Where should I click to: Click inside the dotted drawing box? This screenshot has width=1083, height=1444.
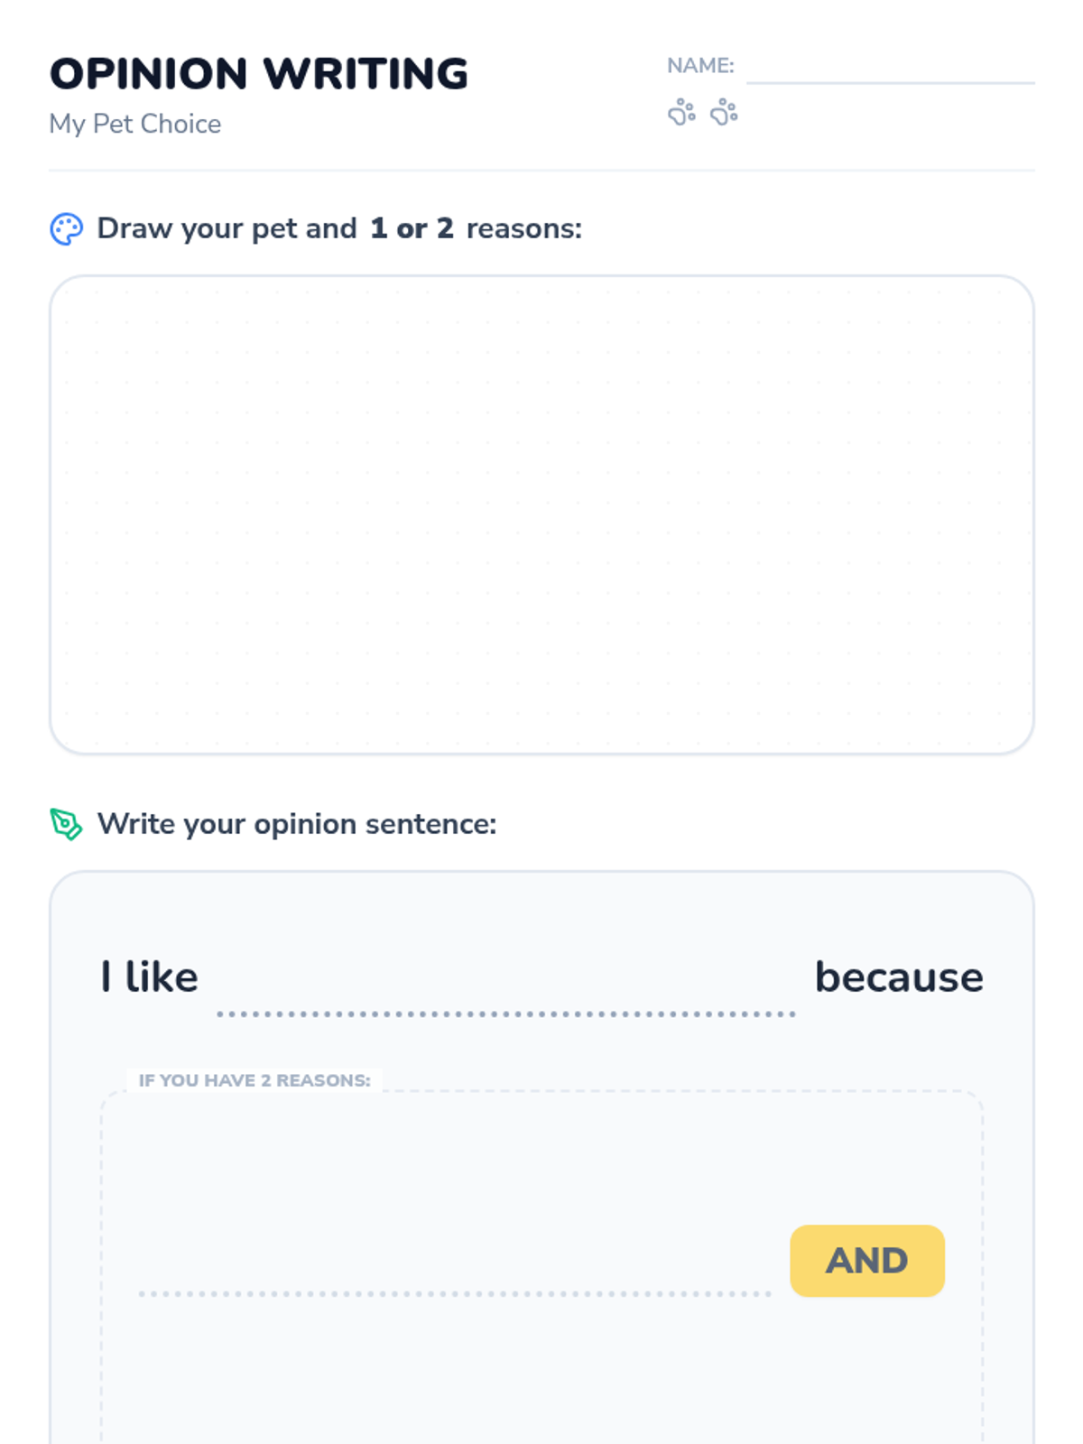541,514
